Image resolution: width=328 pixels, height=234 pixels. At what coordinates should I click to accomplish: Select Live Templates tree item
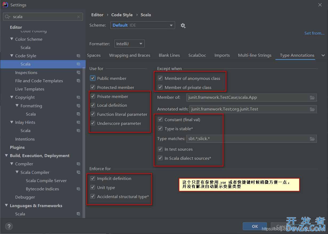click(30, 89)
